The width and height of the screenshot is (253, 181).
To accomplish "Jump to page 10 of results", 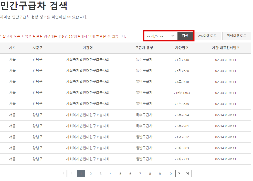I will [170, 173].
